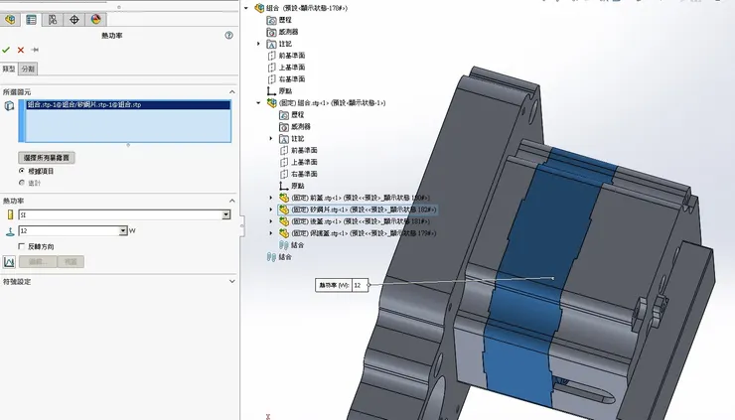Select top-level 原點 origin icon
The width and height of the screenshot is (735, 420).
271,91
